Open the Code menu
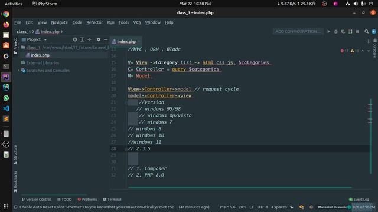The width and height of the screenshot is (378, 212). [77, 22]
